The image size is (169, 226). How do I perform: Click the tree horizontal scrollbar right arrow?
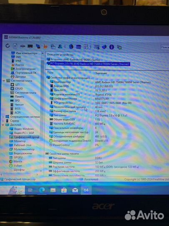[37, 175]
